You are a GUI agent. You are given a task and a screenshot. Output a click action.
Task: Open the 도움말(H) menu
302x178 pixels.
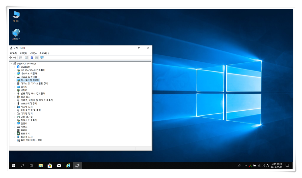pos(44,53)
